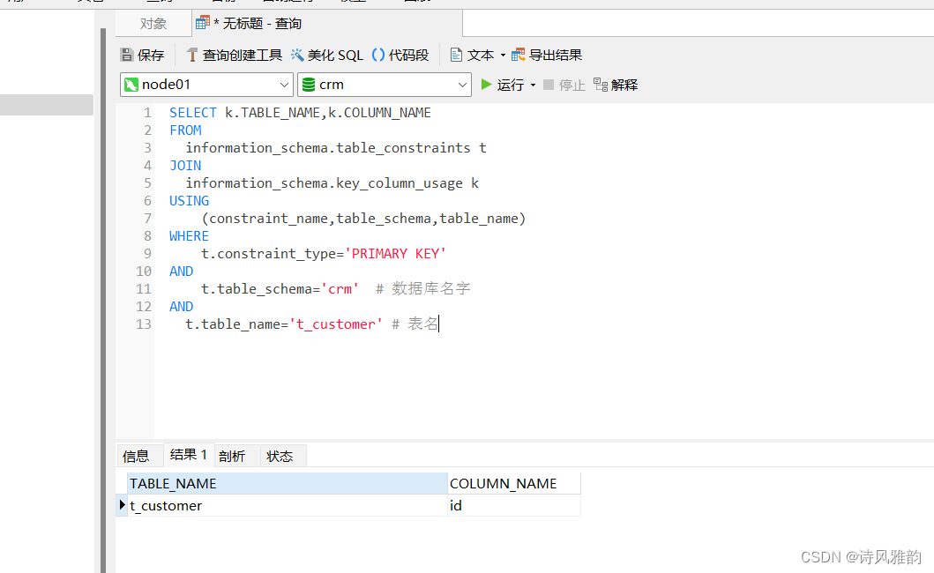Click the Text (文本) document icon

(456, 55)
